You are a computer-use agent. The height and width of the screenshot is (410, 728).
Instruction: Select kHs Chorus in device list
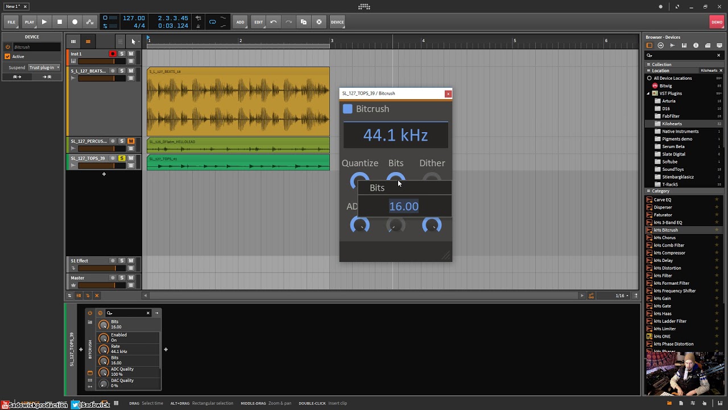coord(665,238)
